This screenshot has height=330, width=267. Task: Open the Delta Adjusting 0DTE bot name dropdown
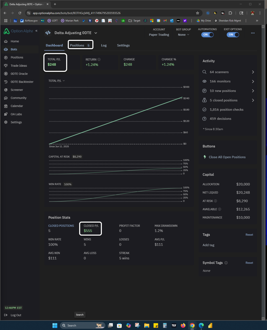[96, 33]
